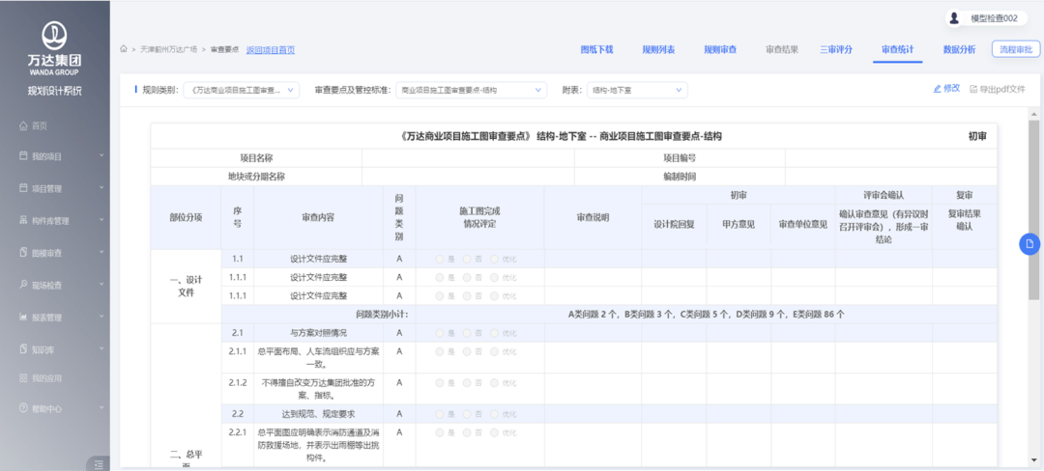Open the 附表 dropdown showing 结构-地下室

(637, 91)
